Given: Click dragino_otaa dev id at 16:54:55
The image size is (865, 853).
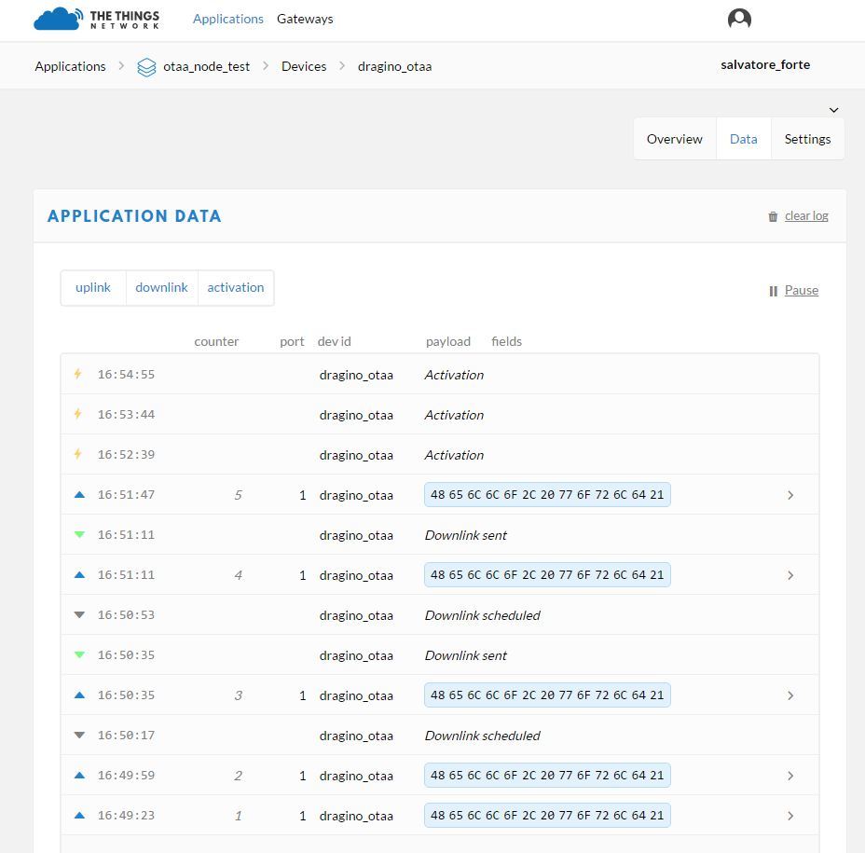Looking at the screenshot, I should (x=356, y=375).
